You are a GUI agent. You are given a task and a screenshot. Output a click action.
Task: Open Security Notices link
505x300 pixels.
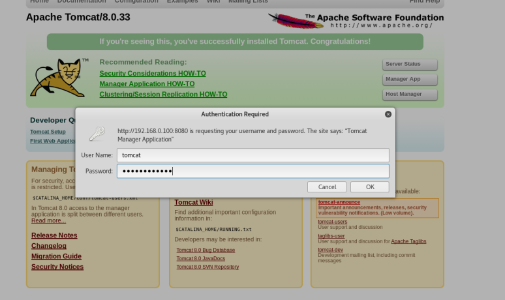click(x=57, y=267)
